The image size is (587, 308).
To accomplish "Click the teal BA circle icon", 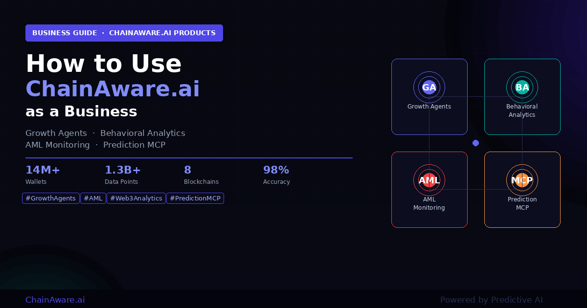I will (522, 88).
